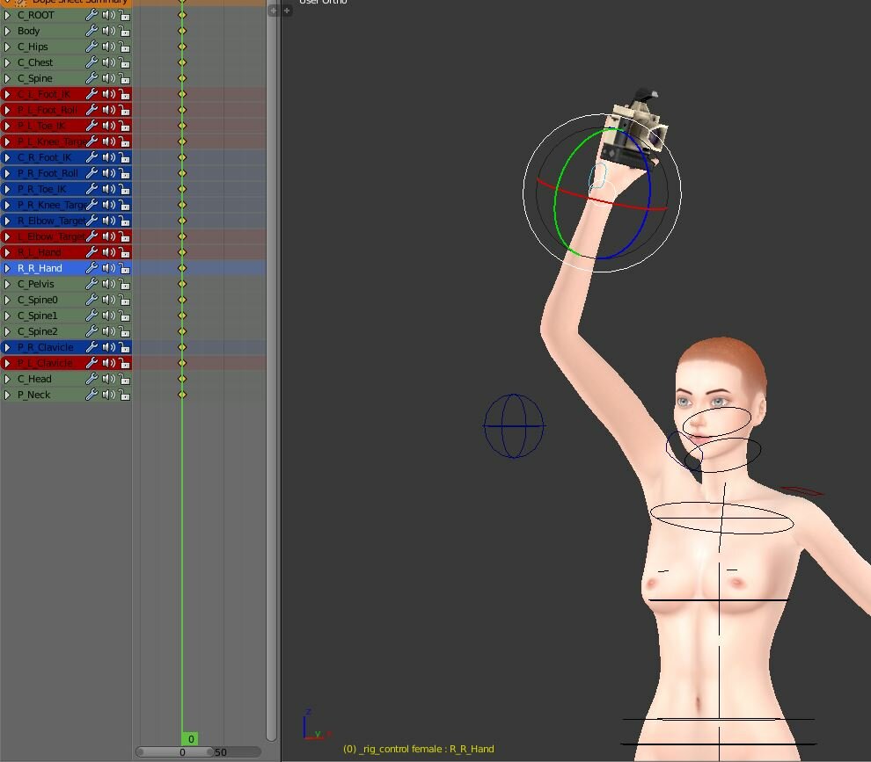Click the dope sheet vertical scrollbar
The image size is (871, 762).
[272, 372]
